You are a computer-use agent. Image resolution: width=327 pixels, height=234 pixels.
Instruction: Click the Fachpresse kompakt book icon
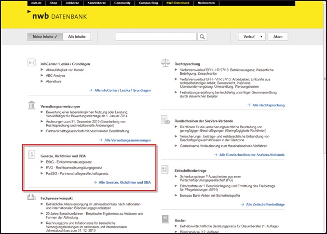pos(31,199)
